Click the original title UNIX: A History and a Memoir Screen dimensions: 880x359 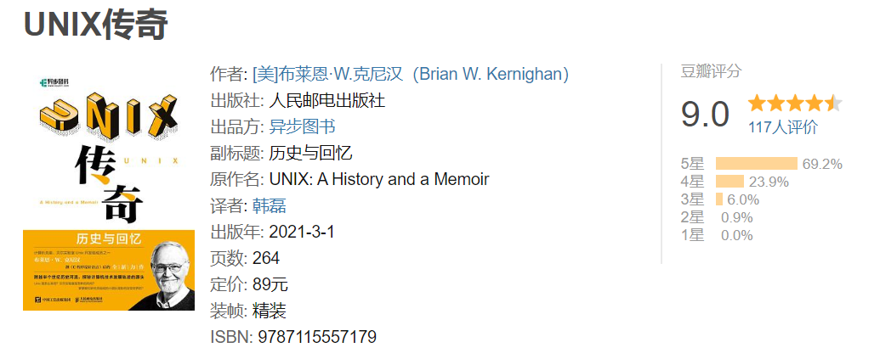[x=379, y=179]
